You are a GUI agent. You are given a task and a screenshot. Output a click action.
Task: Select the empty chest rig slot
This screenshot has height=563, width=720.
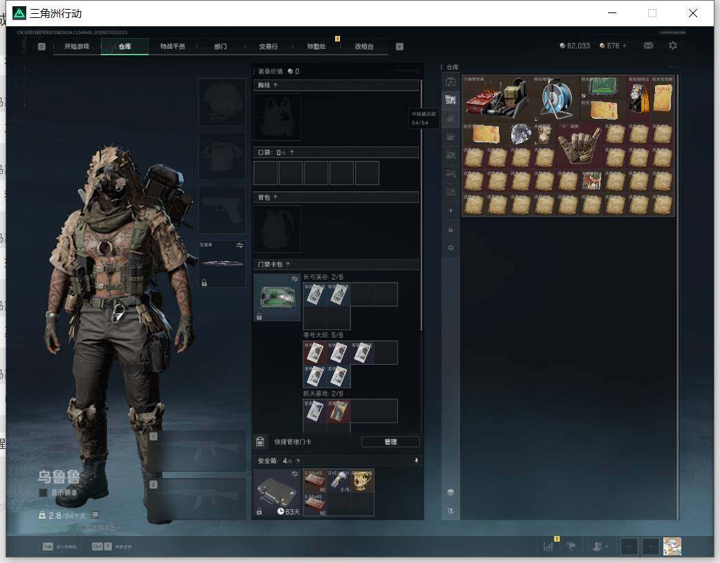click(x=277, y=117)
